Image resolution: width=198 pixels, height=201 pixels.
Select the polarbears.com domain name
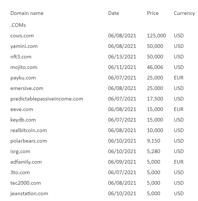pos(29,141)
